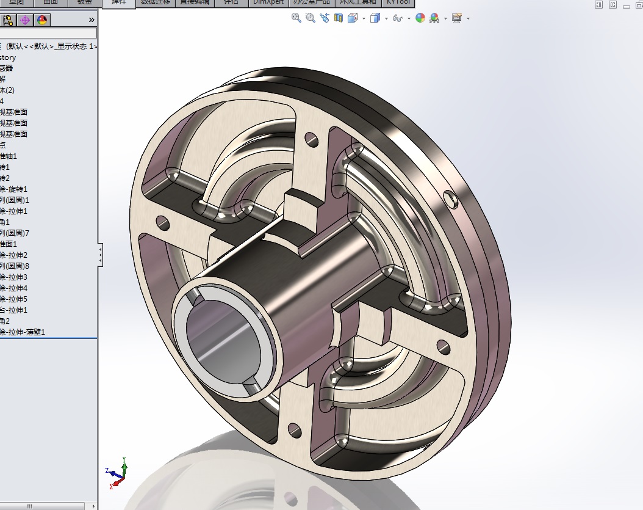Image resolution: width=643 pixels, height=510 pixels.
Task: Switch to the KYTool tab
Action: 398,3
